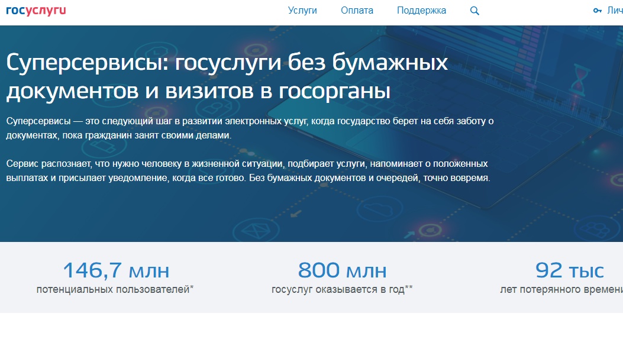Click the paragraph starting with Сервис распознает

coord(248,170)
